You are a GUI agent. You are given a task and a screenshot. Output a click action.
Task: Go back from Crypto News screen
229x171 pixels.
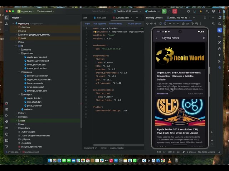click(x=157, y=38)
